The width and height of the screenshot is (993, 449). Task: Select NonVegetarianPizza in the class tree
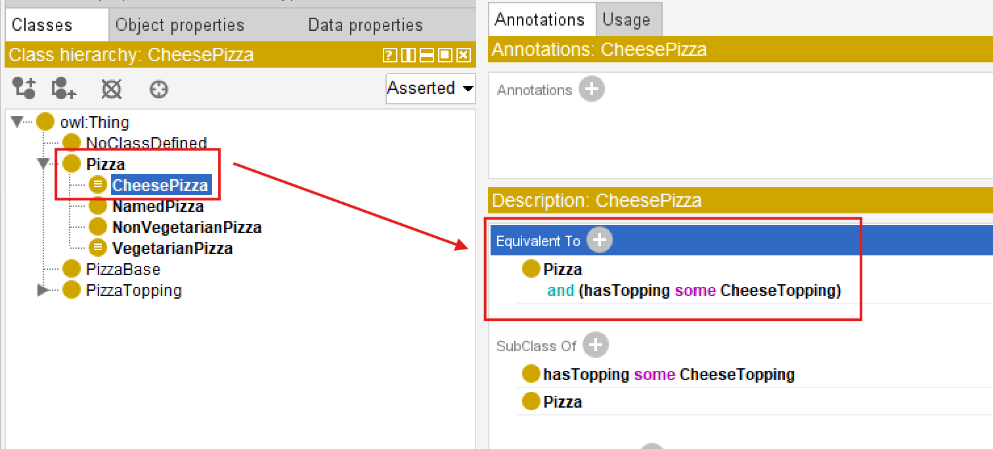[187, 228]
